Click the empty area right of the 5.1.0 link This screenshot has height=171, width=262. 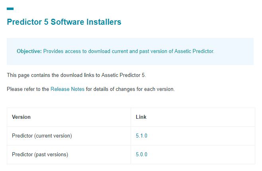tap(201, 136)
